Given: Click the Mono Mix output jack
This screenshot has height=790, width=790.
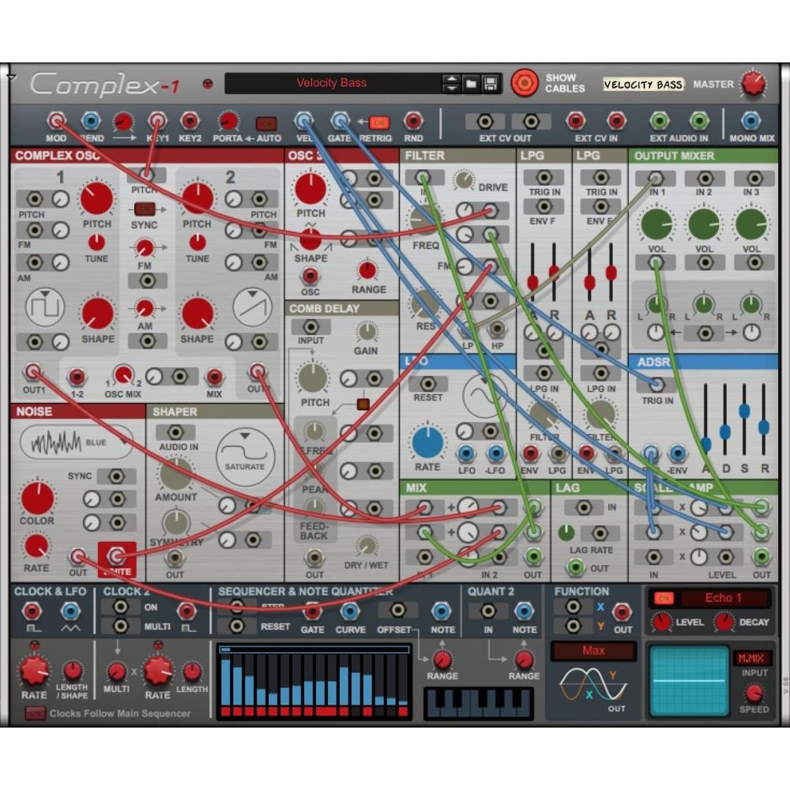Looking at the screenshot, I should pos(750,121).
